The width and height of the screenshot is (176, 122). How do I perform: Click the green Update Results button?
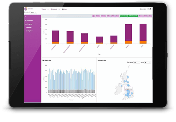124,16
